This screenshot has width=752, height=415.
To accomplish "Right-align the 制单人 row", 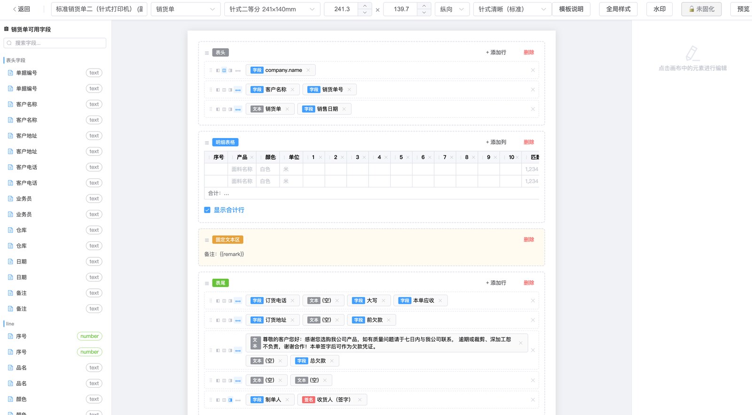I will click(230, 400).
